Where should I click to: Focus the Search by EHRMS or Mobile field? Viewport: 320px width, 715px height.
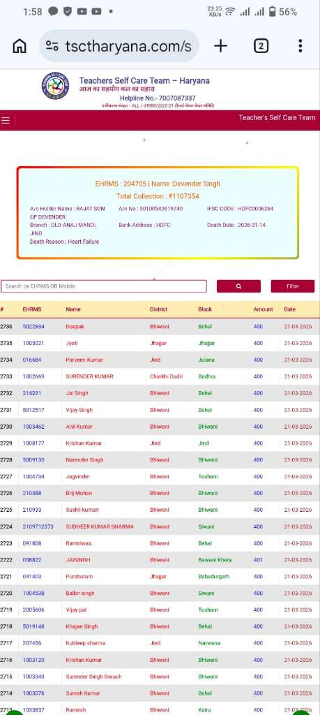[x=104, y=286]
